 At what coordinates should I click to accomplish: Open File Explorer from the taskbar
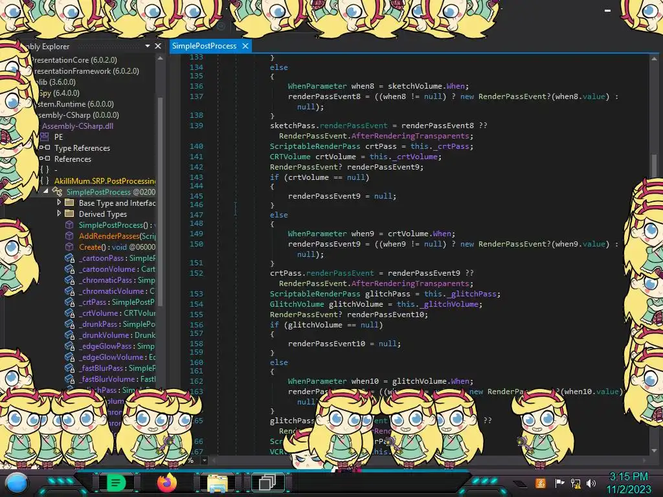[218, 483]
